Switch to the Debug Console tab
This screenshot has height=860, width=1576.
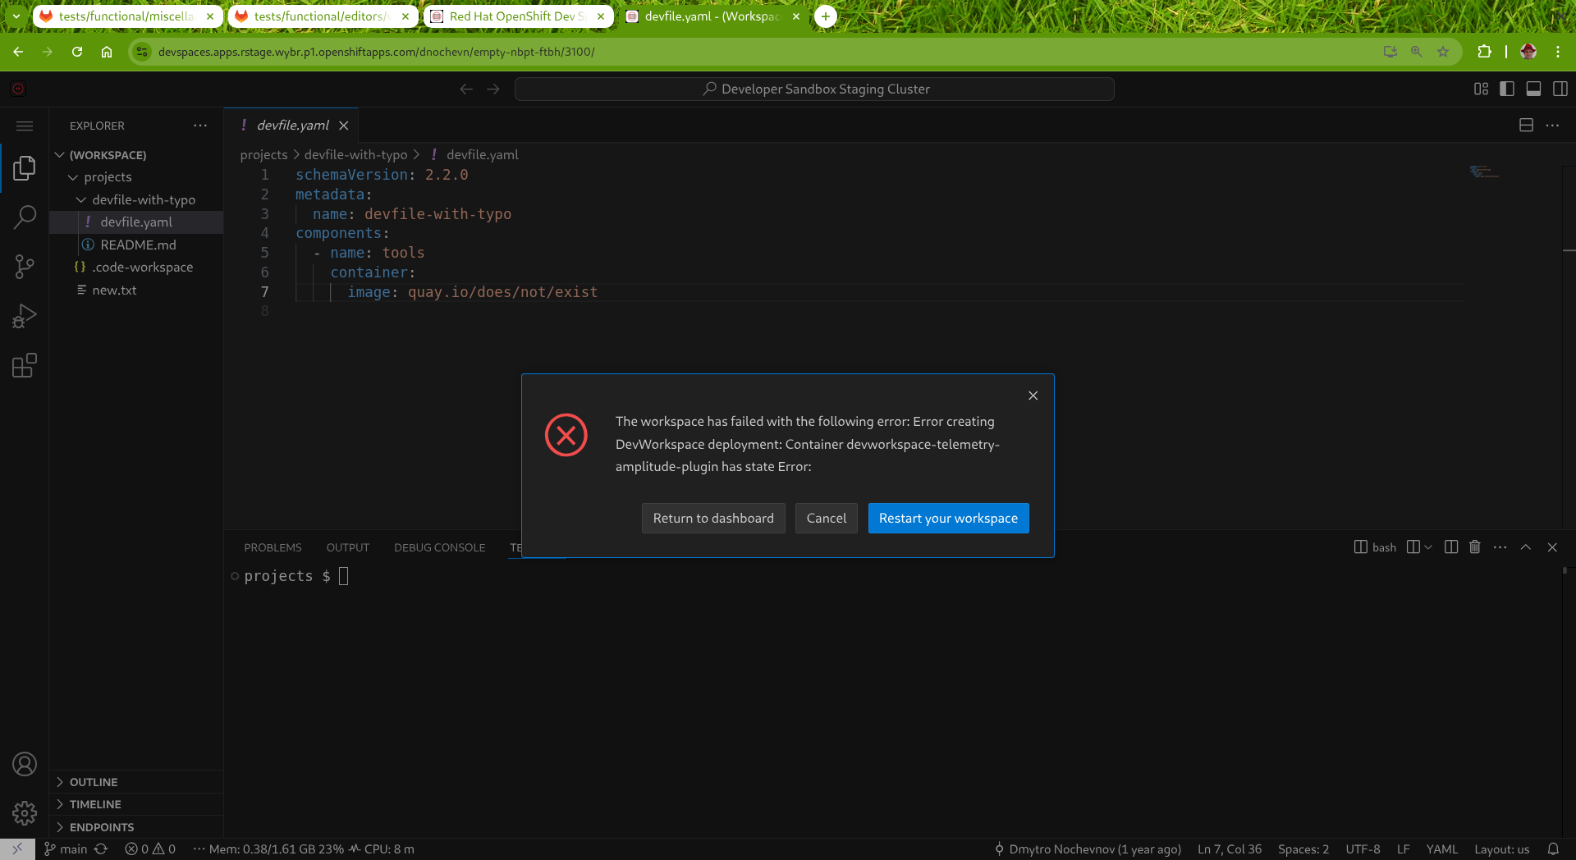pos(439,547)
